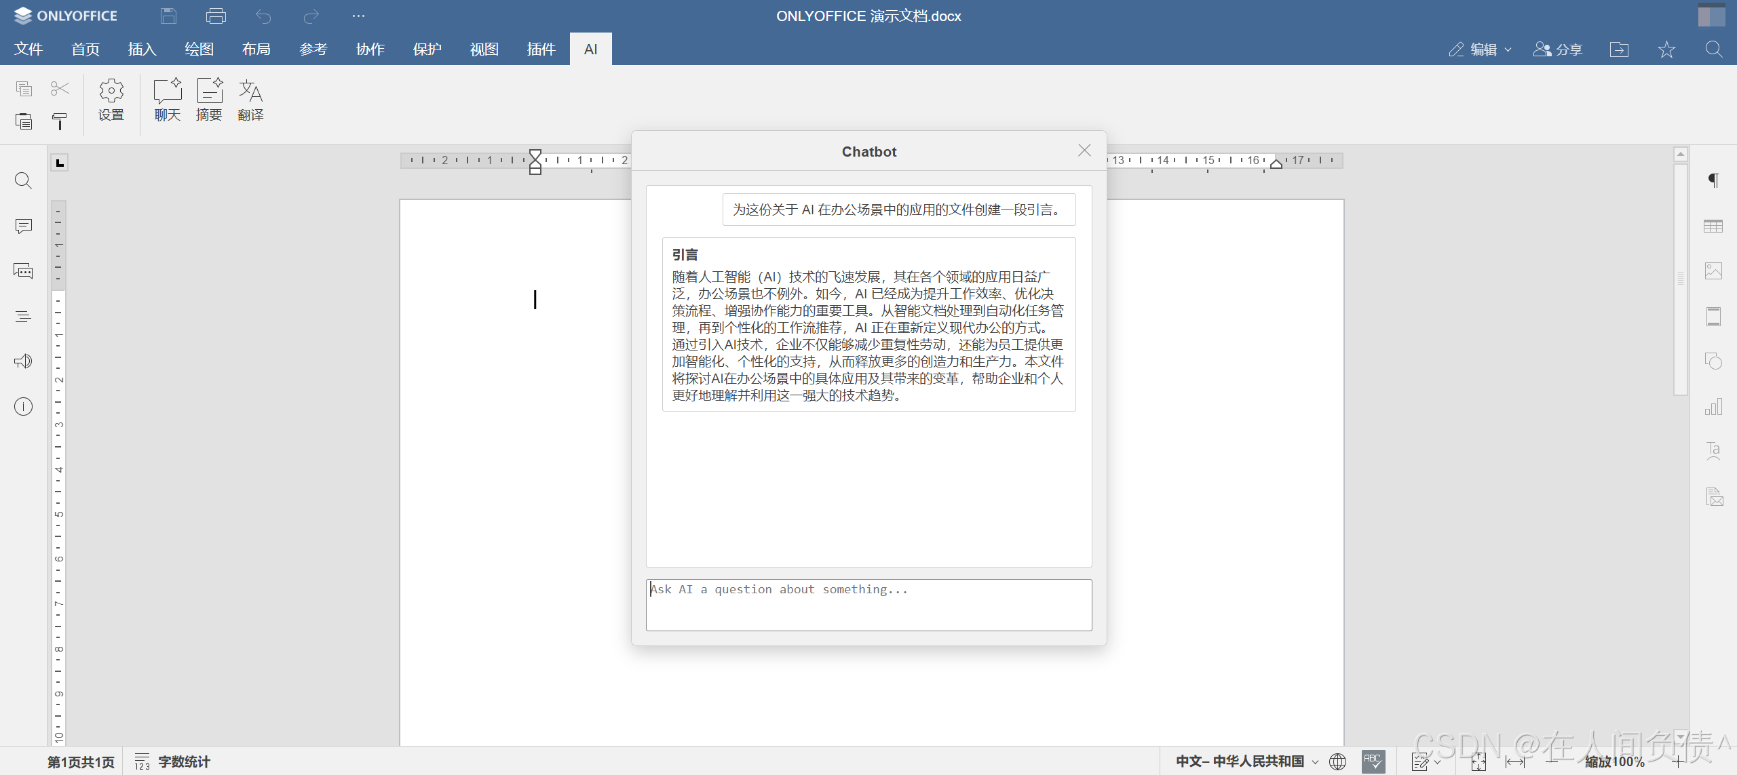Click the Ask AI question input field

coord(868,604)
